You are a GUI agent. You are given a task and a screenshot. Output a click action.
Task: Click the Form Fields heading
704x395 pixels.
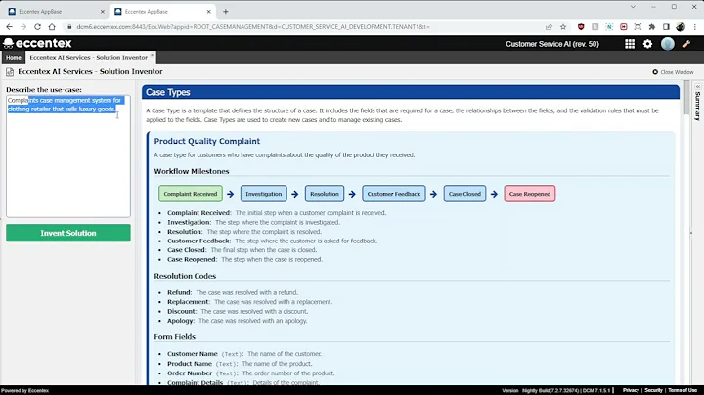tap(175, 337)
